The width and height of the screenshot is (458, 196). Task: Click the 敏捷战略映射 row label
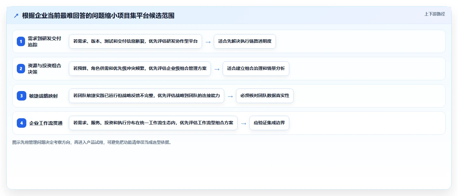pos(43,96)
